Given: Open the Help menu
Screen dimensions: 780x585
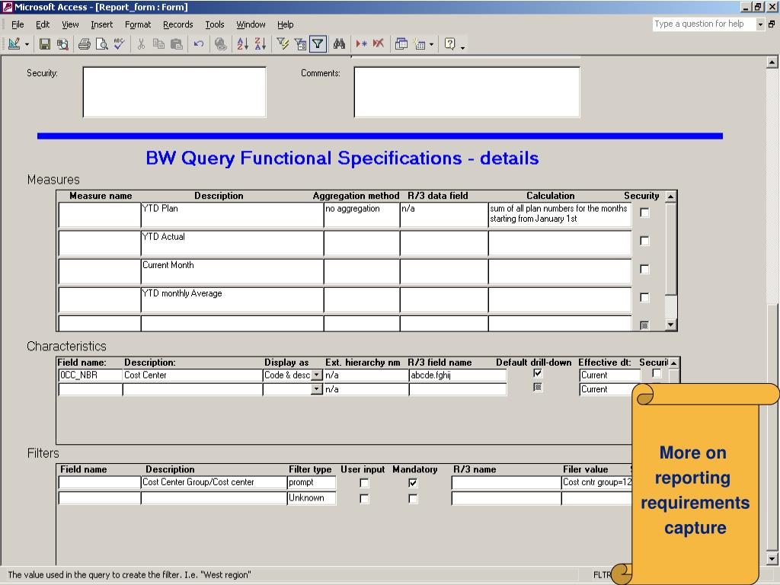Looking at the screenshot, I should point(285,24).
